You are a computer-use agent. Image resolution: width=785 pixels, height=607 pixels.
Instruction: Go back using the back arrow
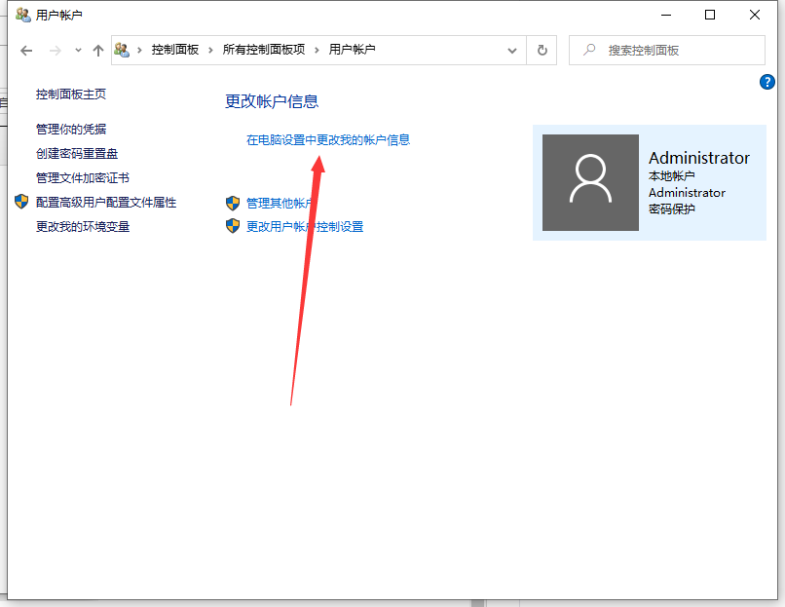26,50
